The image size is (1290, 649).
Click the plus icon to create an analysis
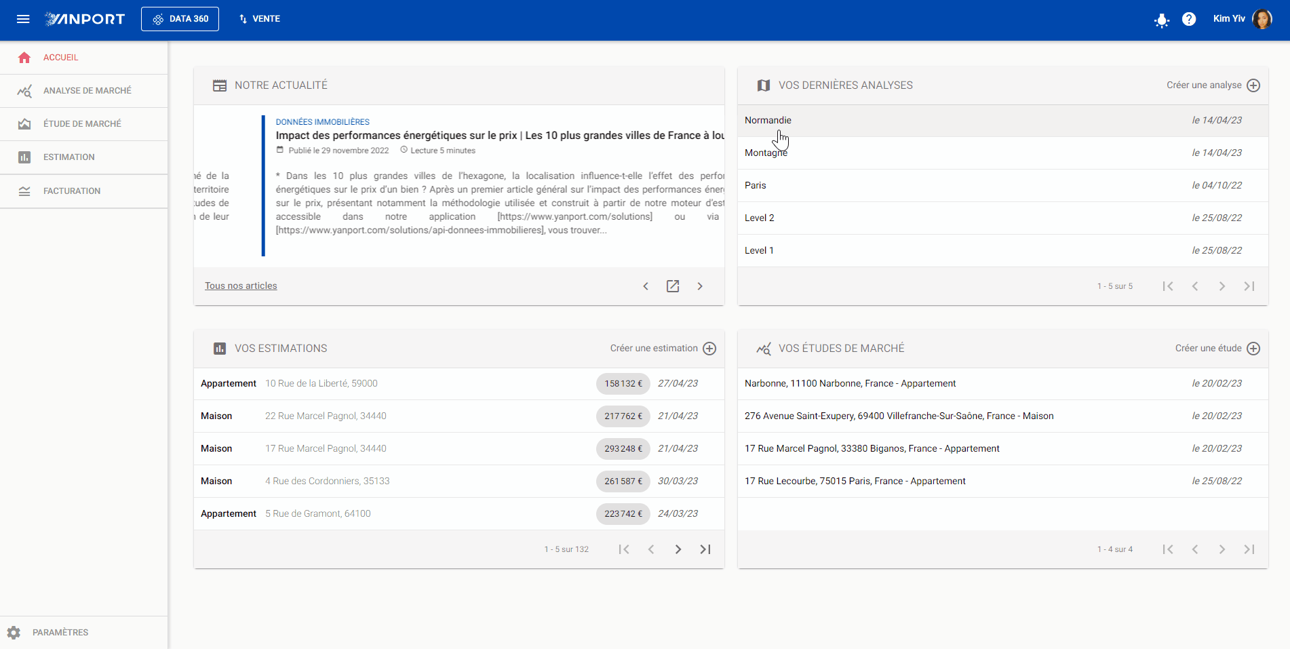1253,85
